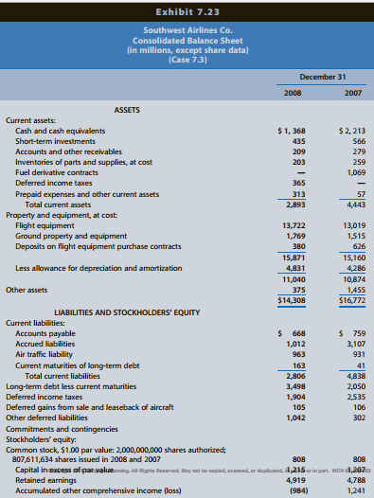Click 'Retained earnings' row label

tap(45, 480)
